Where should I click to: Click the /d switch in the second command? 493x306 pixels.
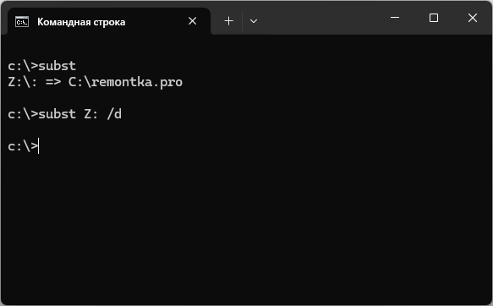[x=114, y=114]
